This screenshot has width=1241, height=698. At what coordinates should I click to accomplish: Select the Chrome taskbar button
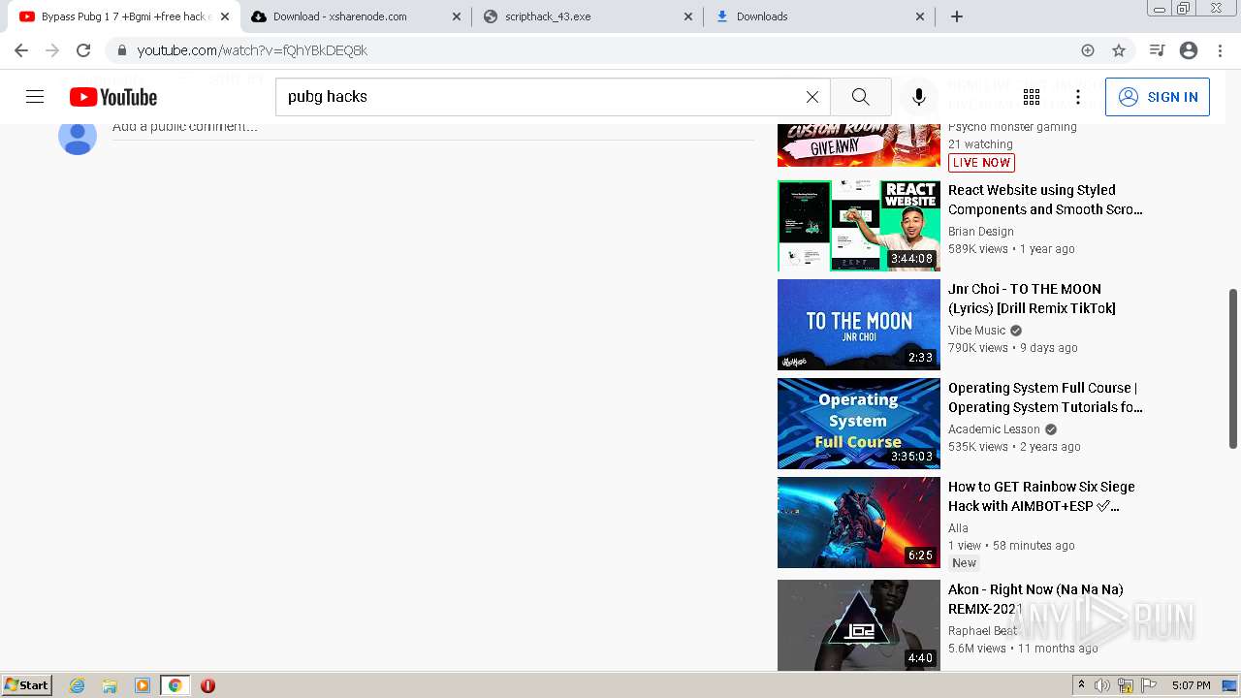(175, 685)
